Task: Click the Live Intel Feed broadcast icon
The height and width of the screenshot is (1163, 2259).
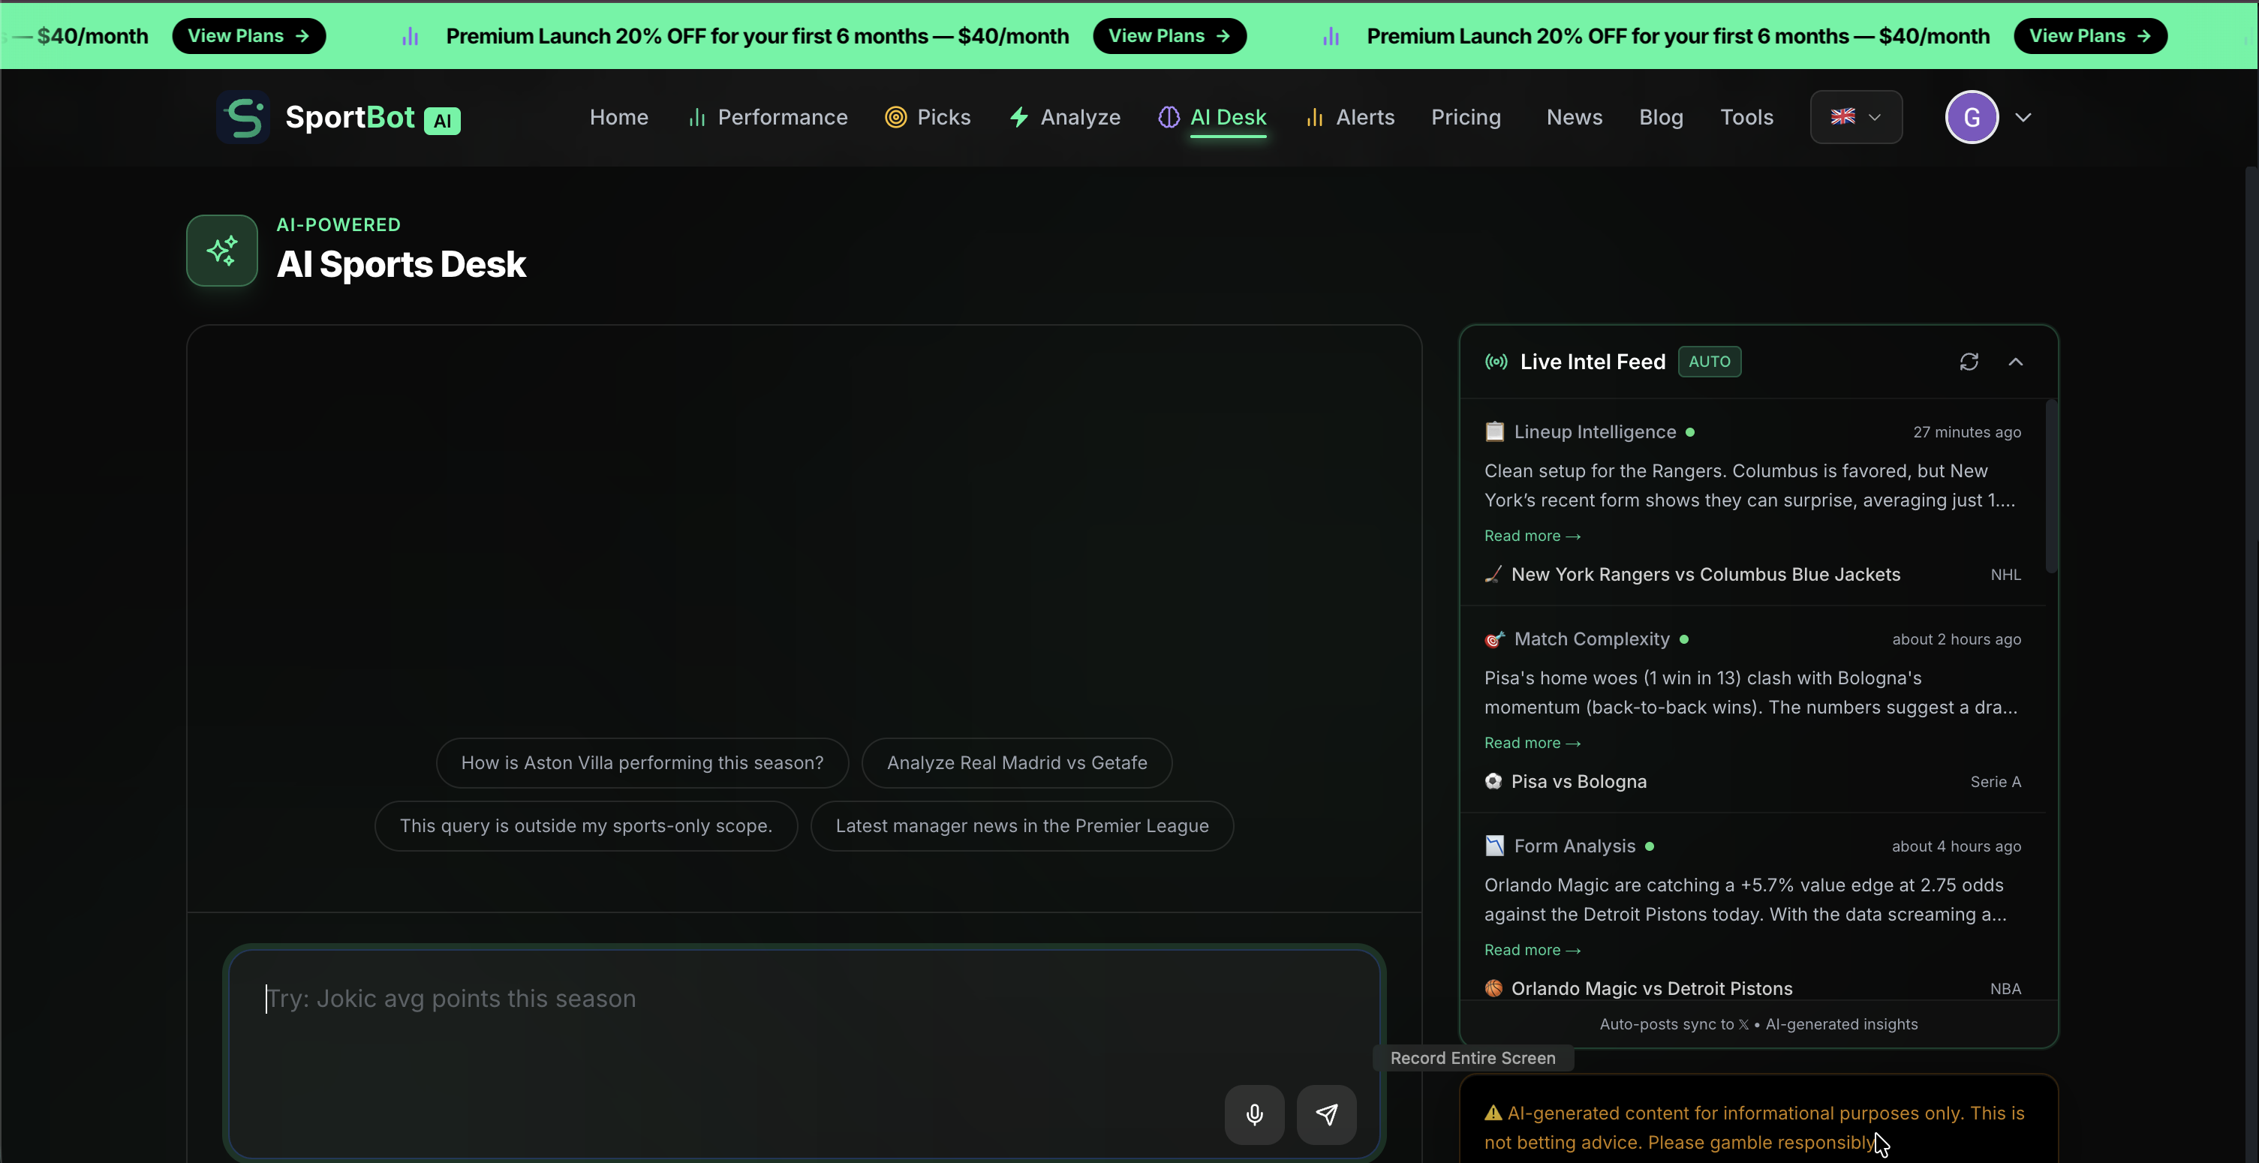Action: [1496, 362]
